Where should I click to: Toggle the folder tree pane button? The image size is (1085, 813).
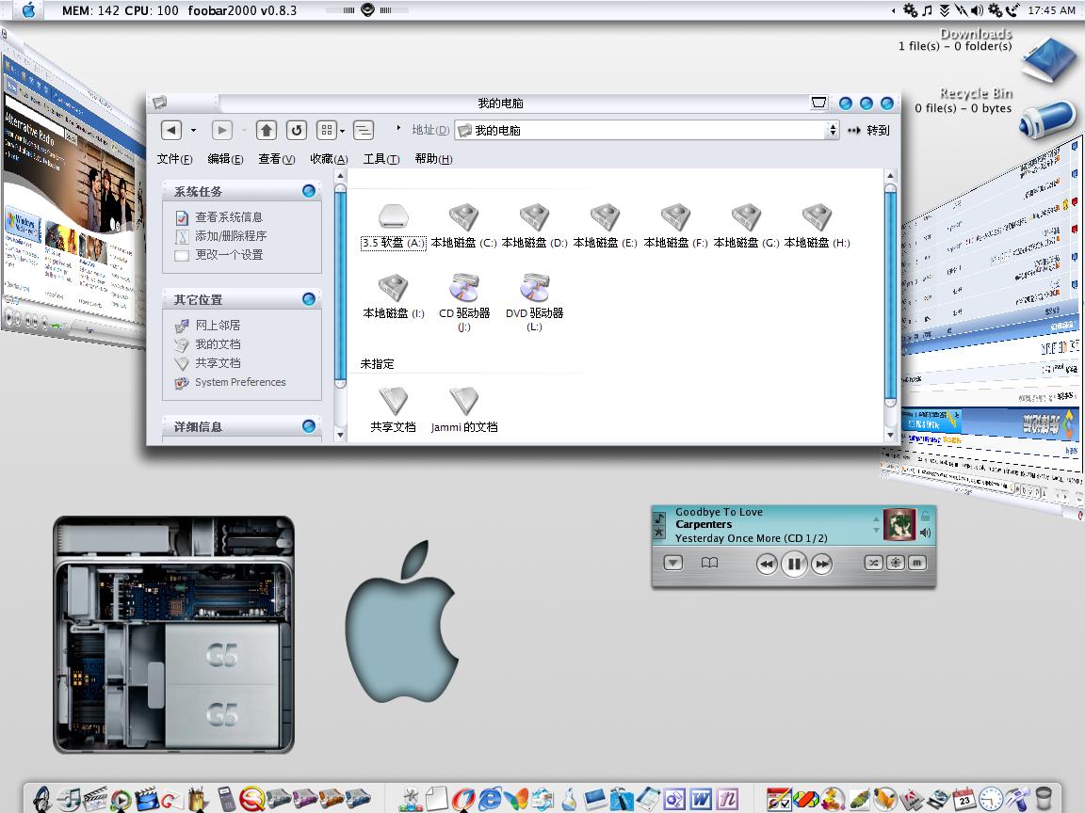pyautogui.click(x=364, y=130)
